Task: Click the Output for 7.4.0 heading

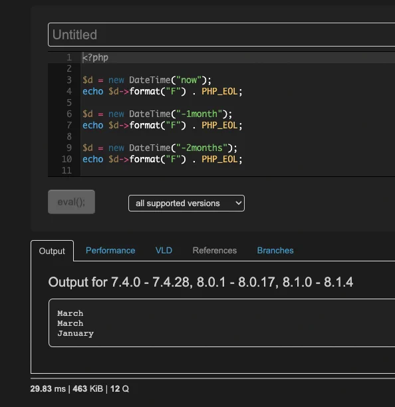Action: 201,282
